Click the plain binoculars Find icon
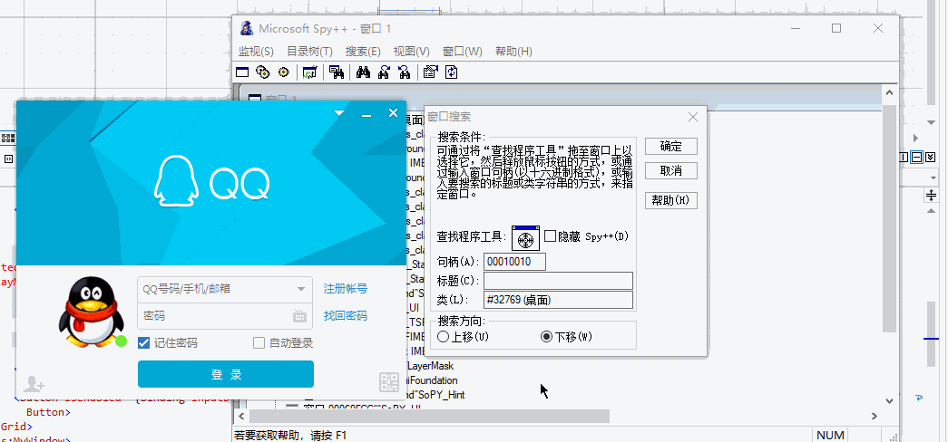 [363, 72]
